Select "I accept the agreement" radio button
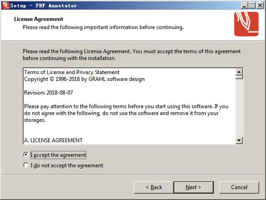 tap(25, 155)
